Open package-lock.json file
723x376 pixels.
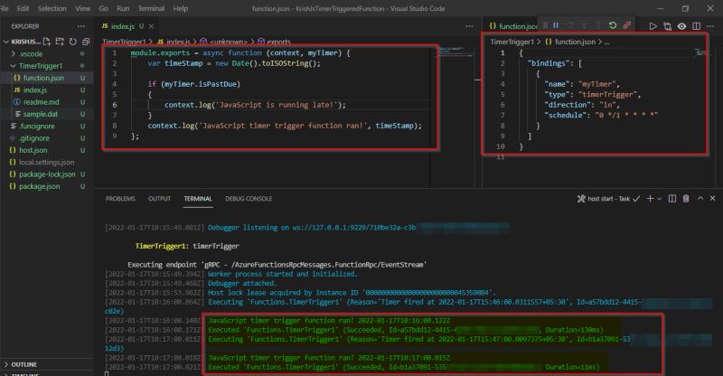[47, 174]
